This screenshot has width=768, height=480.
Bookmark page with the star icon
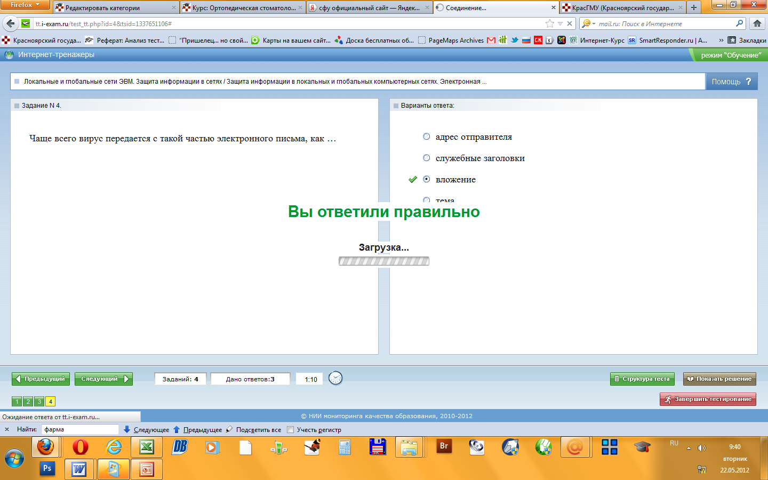(x=550, y=23)
